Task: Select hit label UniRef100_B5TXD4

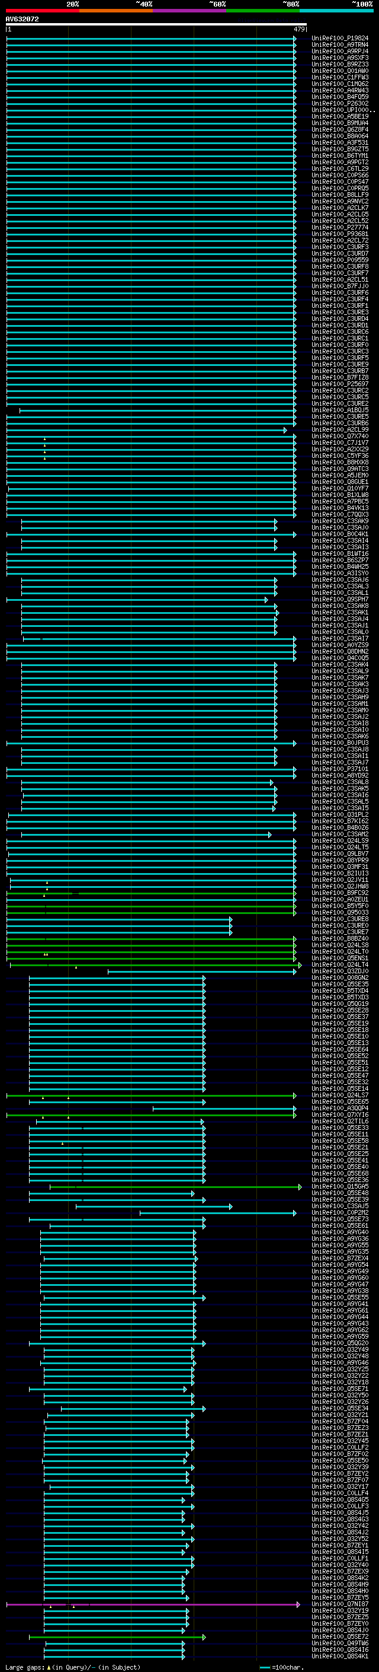Action: pyautogui.click(x=340, y=991)
